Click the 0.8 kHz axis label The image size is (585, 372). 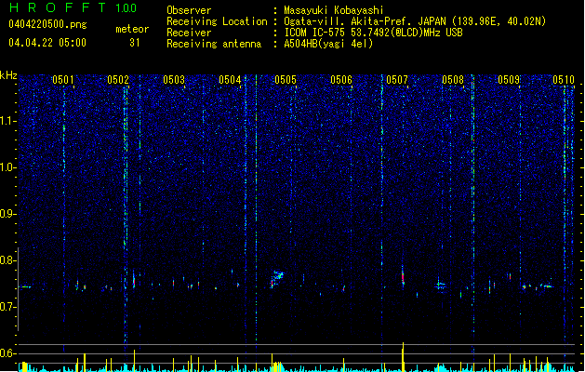(8, 260)
